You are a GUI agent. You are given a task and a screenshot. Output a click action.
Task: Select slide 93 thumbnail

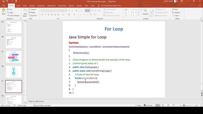point(14,27)
